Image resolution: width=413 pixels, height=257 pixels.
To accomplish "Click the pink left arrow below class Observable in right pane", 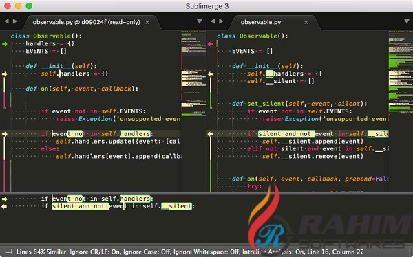I will (x=210, y=44).
